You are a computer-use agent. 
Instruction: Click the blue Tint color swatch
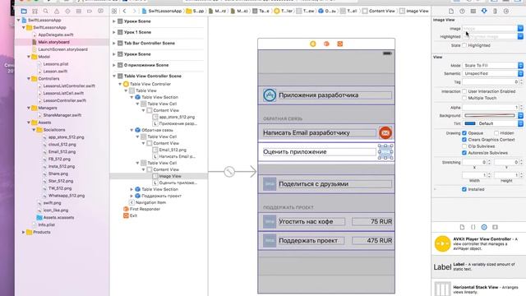(x=470, y=123)
